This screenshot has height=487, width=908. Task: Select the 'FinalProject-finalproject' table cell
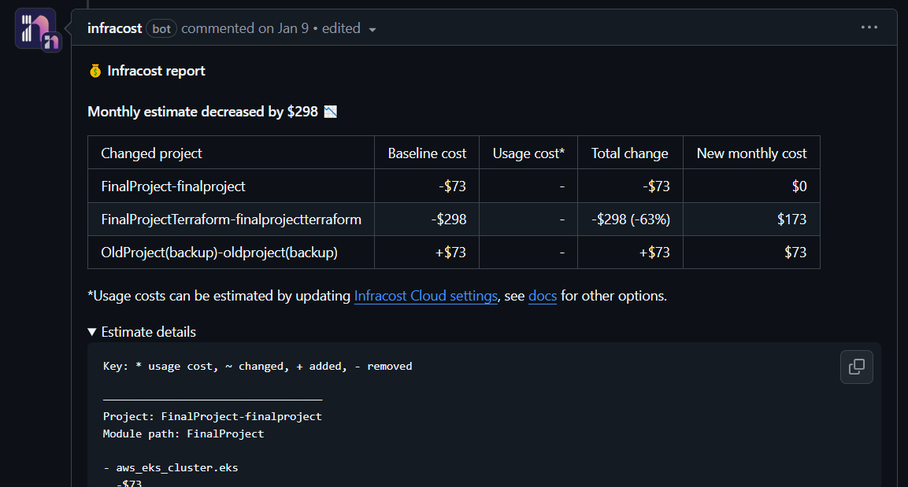[231, 186]
